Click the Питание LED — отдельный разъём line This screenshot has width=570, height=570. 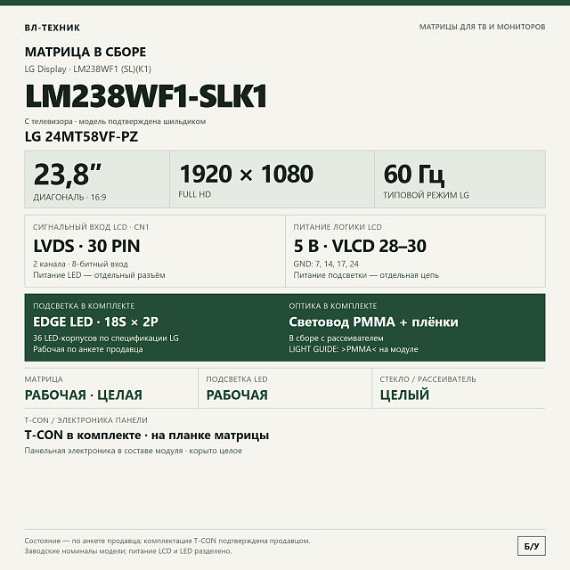click(99, 275)
